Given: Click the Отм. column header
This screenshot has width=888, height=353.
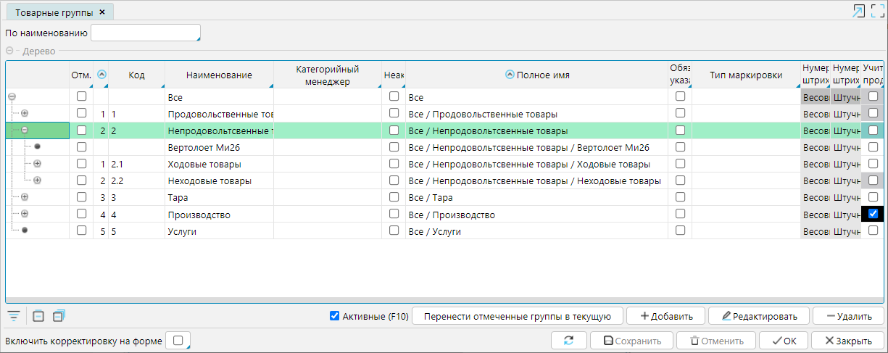Looking at the screenshot, I should point(81,75).
